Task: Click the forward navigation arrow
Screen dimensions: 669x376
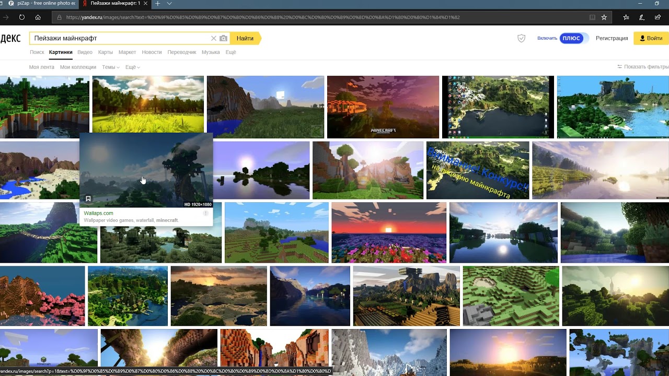Action: coord(5,17)
